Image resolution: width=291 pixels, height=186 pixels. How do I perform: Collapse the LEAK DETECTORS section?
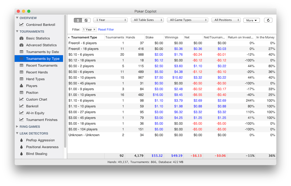(x=17, y=133)
